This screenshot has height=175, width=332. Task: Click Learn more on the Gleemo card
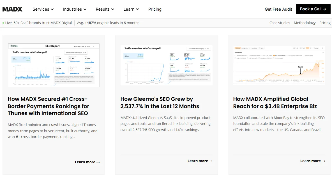pos(200,161)
